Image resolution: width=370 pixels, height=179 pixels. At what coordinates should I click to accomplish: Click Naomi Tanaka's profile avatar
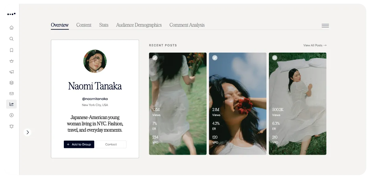click(95, 61)
